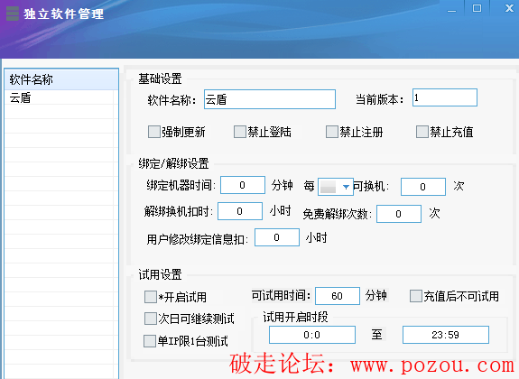This screenshot has height=379, width=519.
Task: Click the trial end time field 23:59
Action: click(446, 335)
